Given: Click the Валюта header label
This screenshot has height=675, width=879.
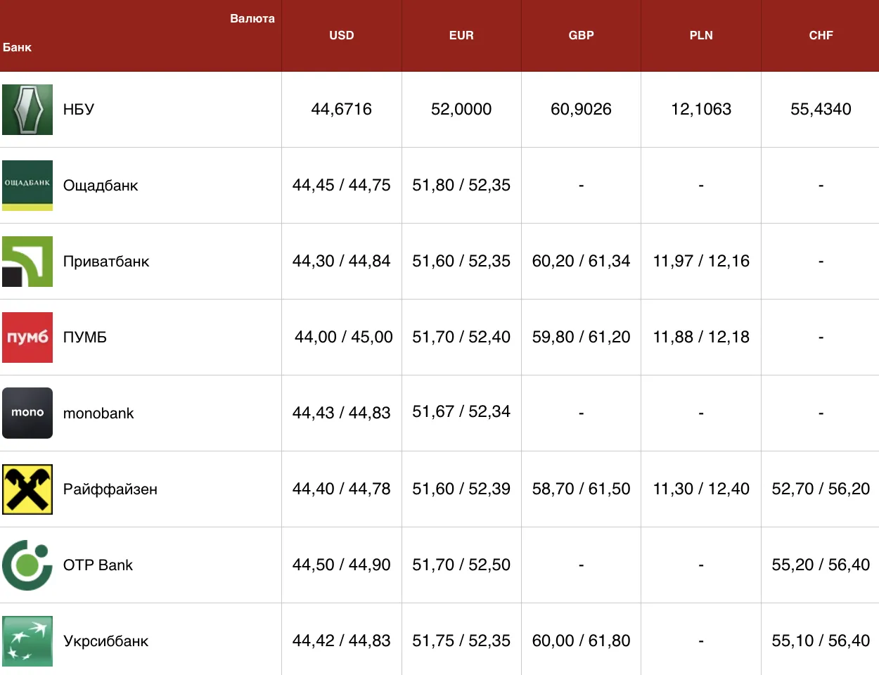Looking at the screenshot, I should click(x=252, y=19).
